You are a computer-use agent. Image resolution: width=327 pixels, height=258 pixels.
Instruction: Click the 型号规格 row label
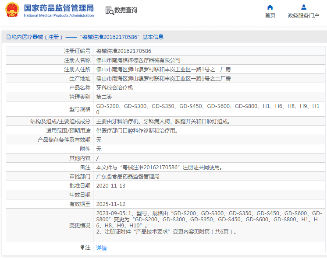coord(80,109)
